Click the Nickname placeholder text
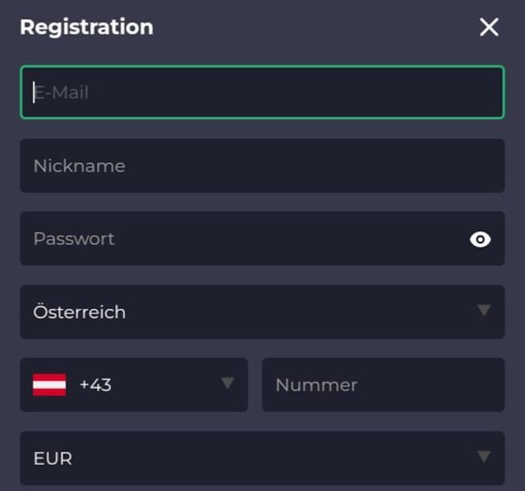 click(x=79, y=166)
